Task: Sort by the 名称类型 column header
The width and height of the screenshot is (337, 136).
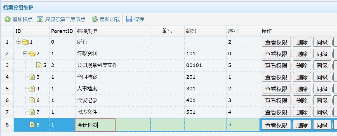Action: pos(87,31)
